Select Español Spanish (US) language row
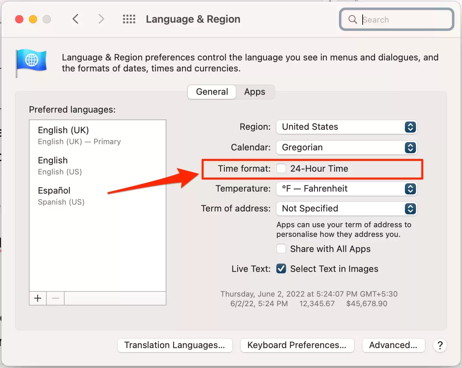This screenshot has height=368, width=462. (98, 196)
